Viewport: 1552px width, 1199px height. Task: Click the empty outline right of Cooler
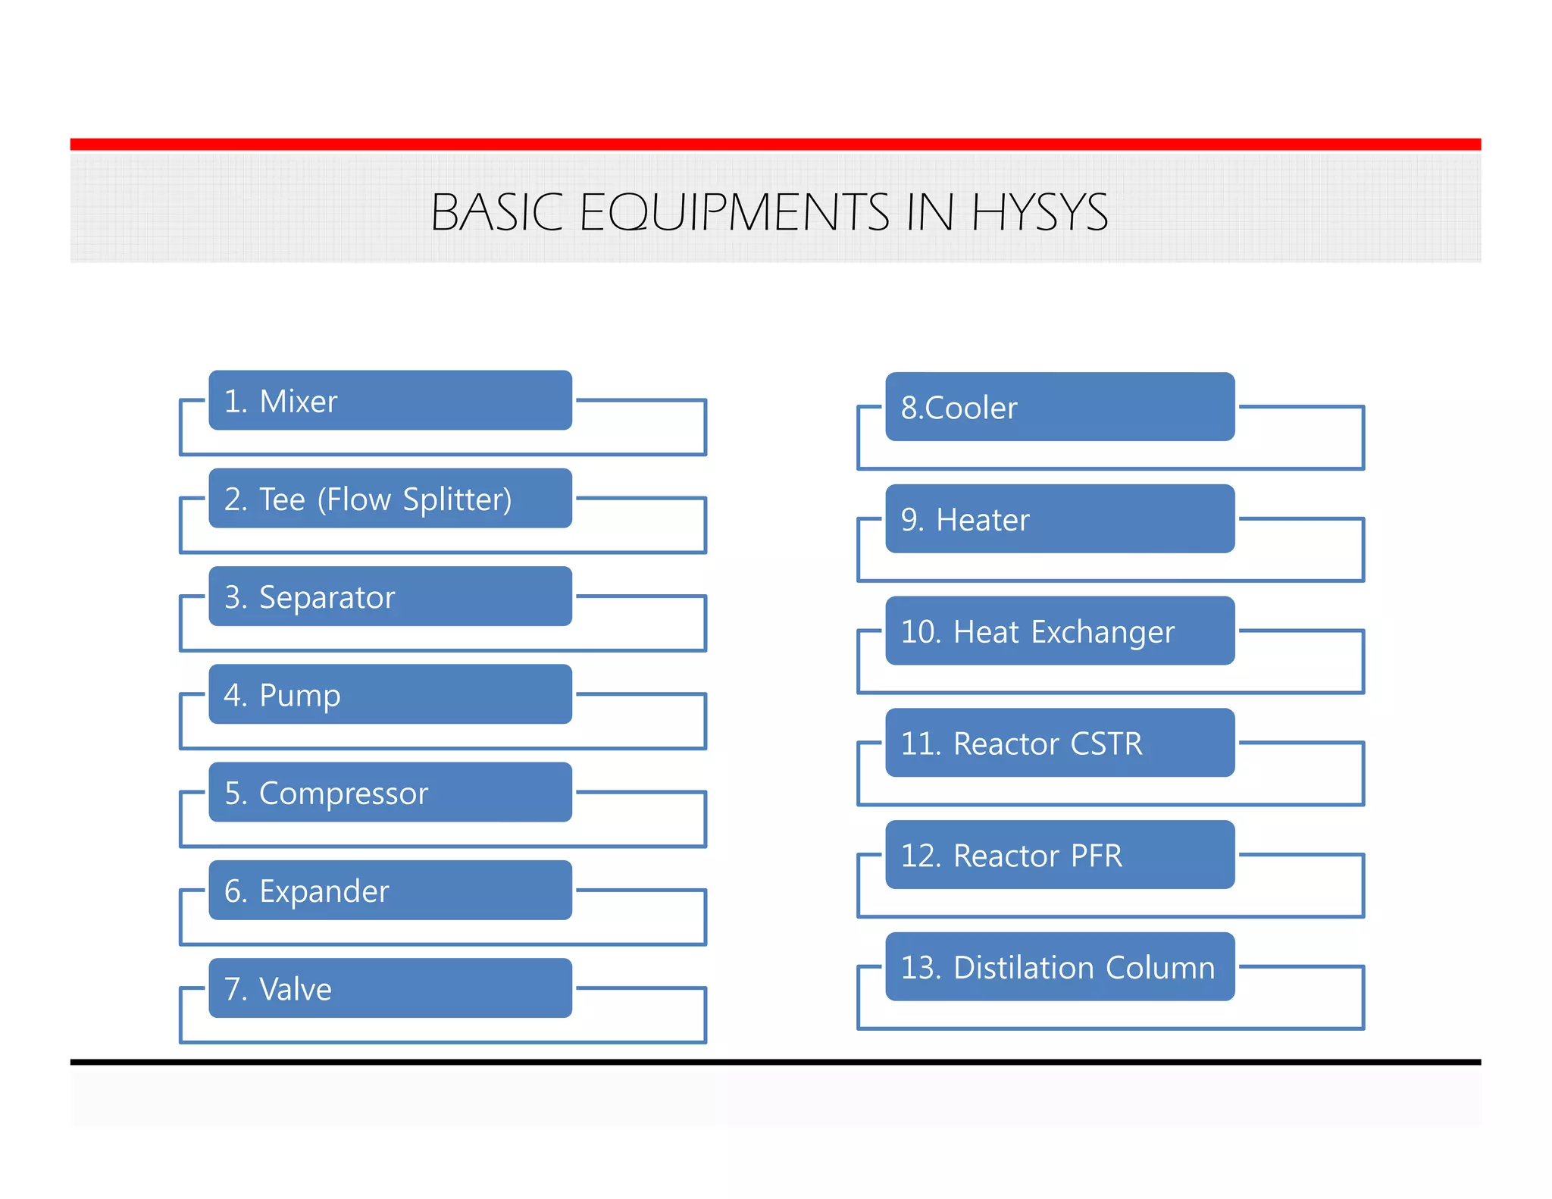click(1300, 438)
